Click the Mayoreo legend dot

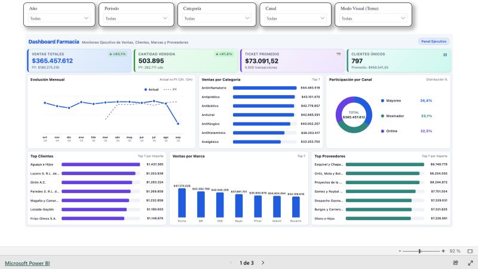coord(382,100)
